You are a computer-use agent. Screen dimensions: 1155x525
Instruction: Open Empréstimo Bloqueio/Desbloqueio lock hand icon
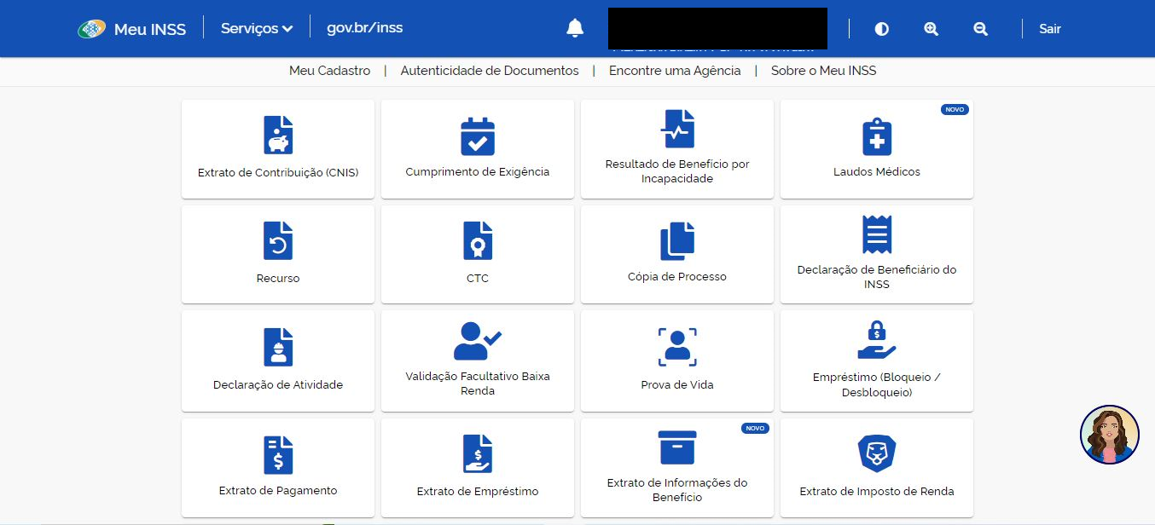tap(877, 340)
